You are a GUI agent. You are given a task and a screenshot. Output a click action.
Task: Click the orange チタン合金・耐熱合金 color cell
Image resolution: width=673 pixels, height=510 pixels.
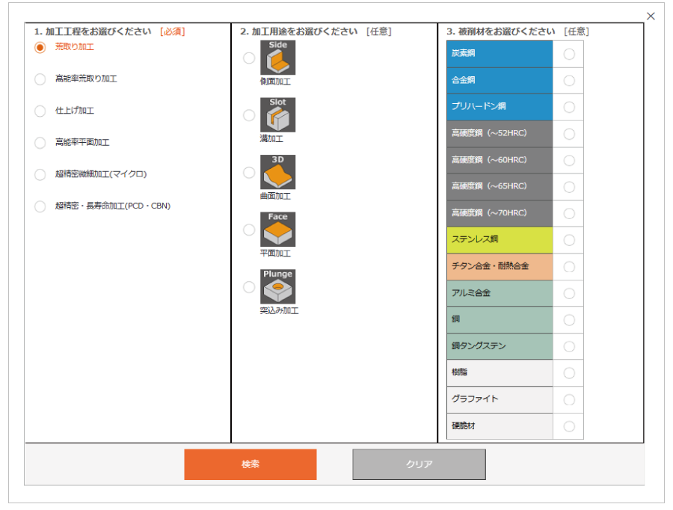click(x=500, y=266)
